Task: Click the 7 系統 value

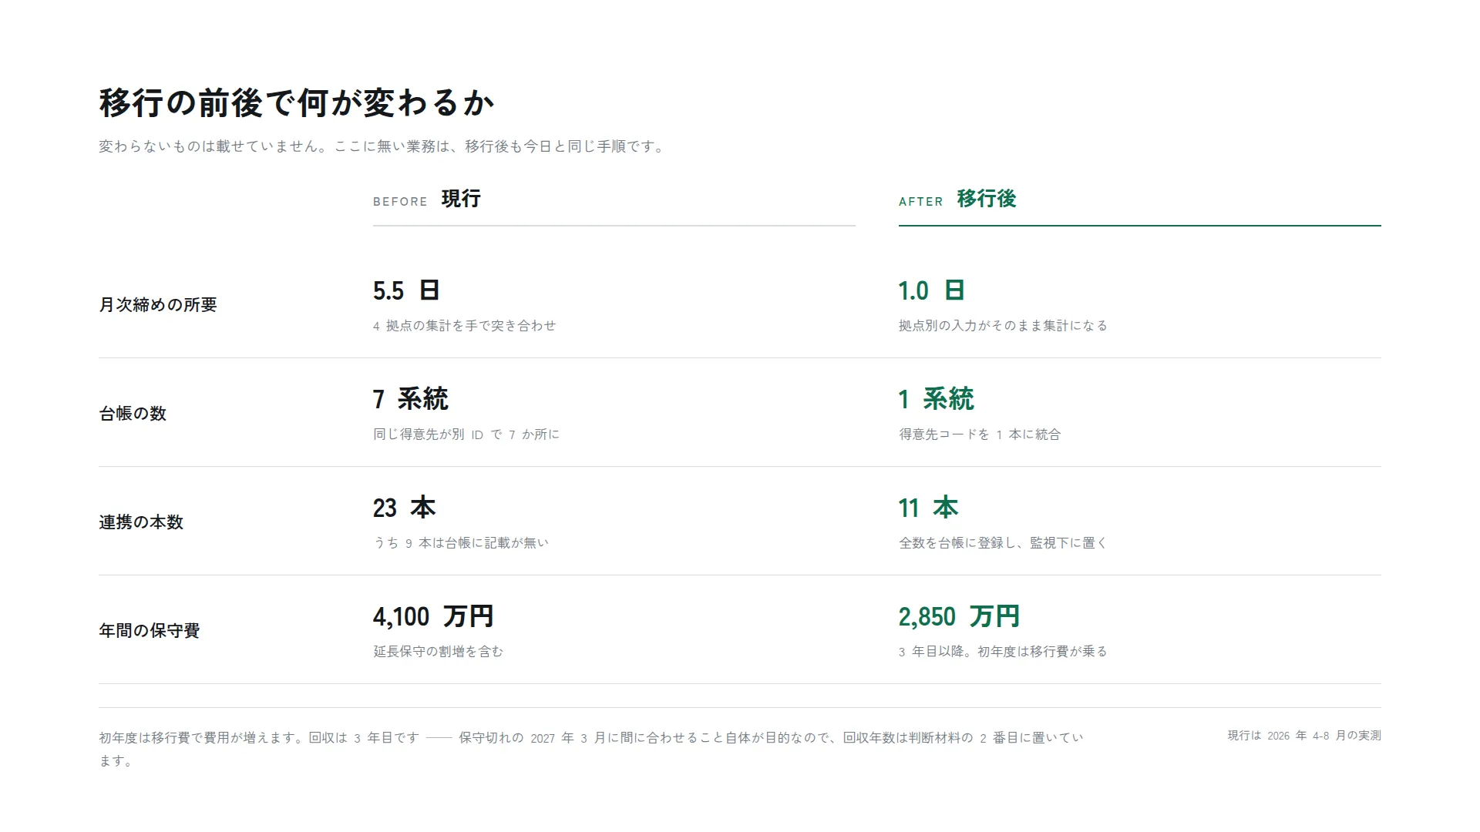Action: 411,399
